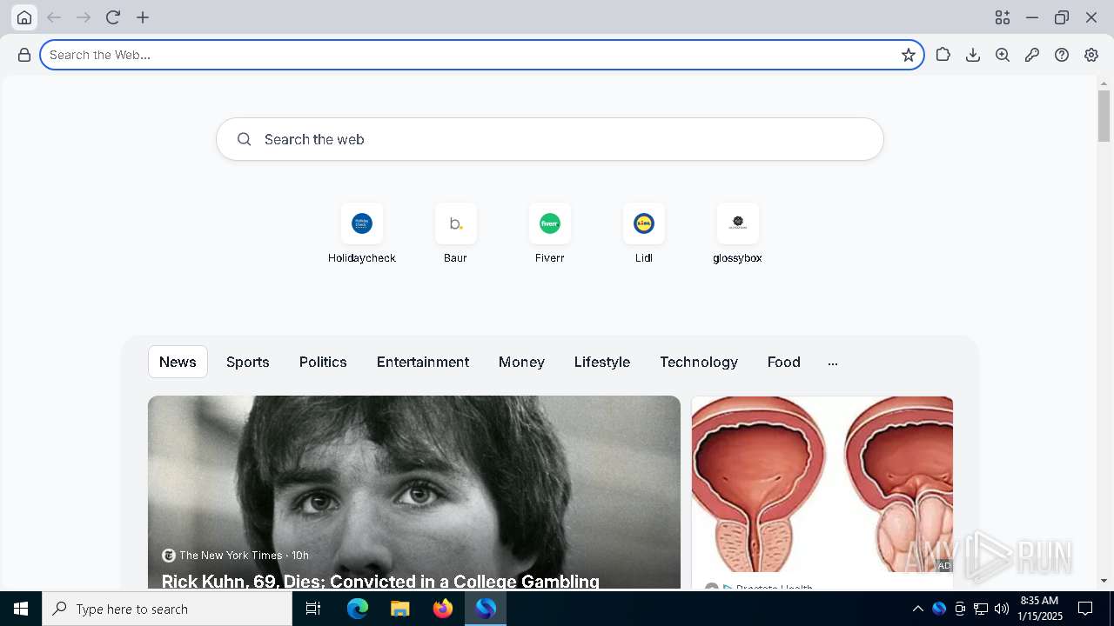Click the magnifier in web search box

pyautogui.click(x=245, y=139)
